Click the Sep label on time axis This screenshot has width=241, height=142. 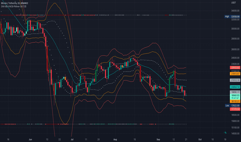pos(158,139)
